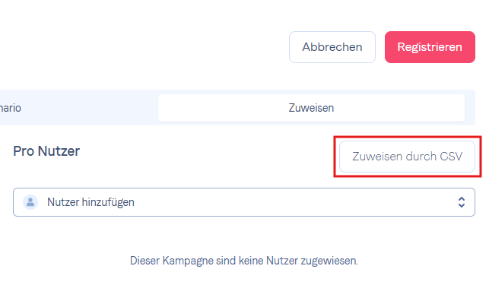Screen dimensions: 489x304
Task: Switch to the Zuweisen tab
Action: click(x=311, y=108)
